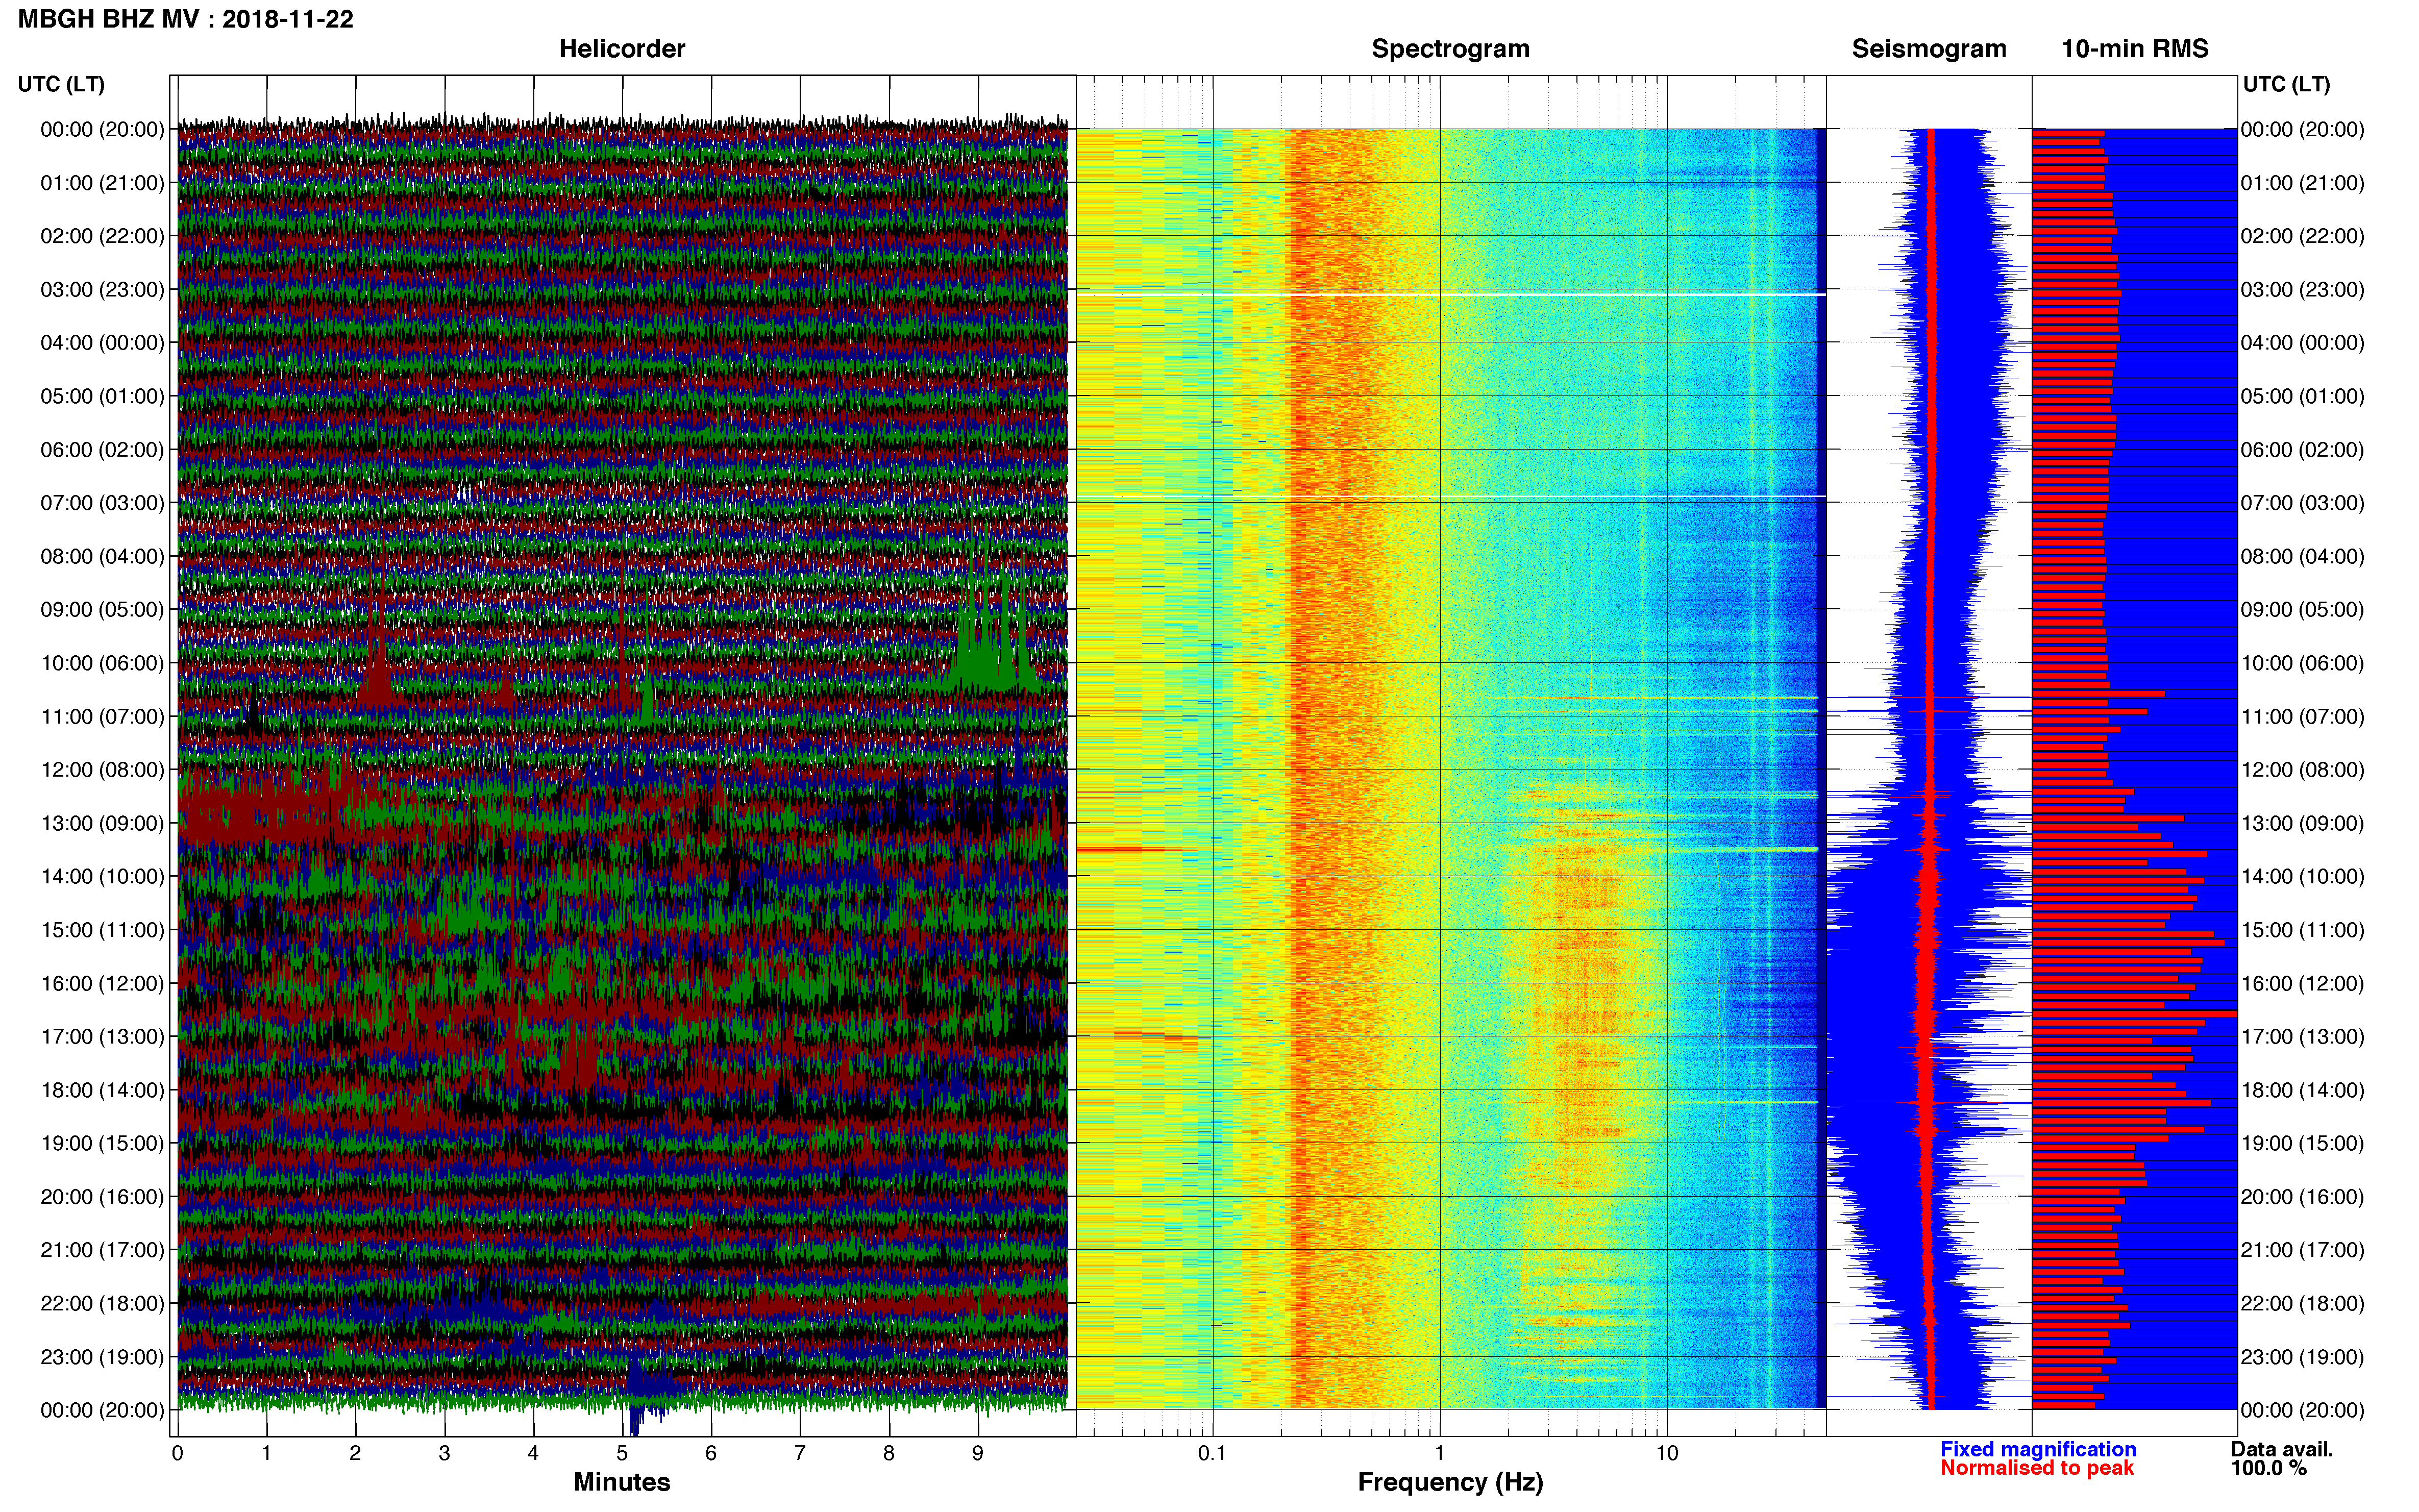Click the red "Normalised to peak" legend text
2419x1512 pixels.
click(2037, 1468)
